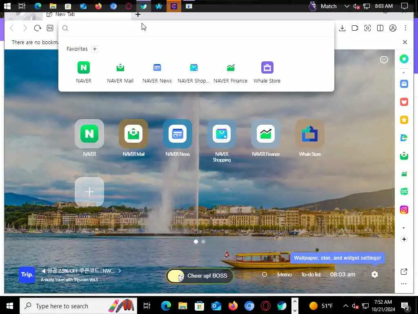Open NAVER home button in toolbar
The height and width of the screenshot is (314, 418).
pyautogui.click(x=50, y=28)
